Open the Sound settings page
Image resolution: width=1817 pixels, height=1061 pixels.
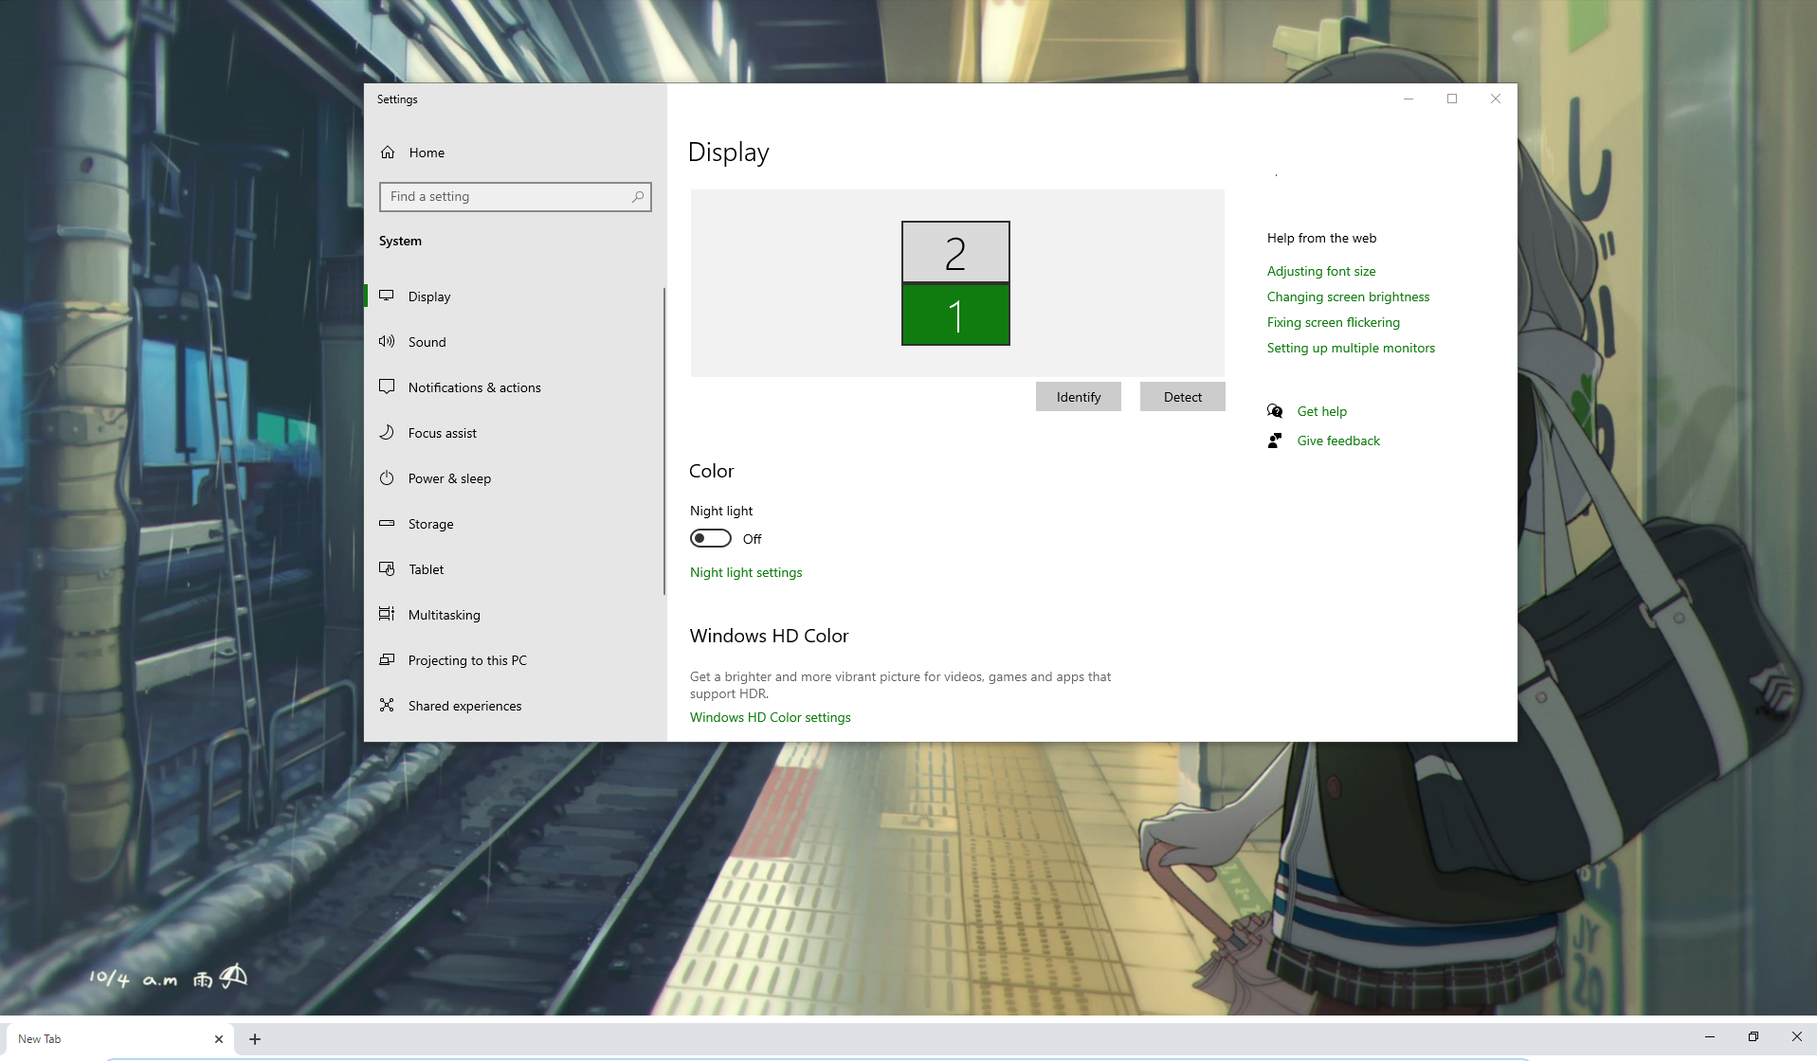515,342
